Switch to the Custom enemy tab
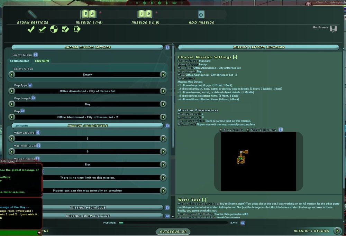346x236 pixels. pyautogui.click(x=42, y=61)
